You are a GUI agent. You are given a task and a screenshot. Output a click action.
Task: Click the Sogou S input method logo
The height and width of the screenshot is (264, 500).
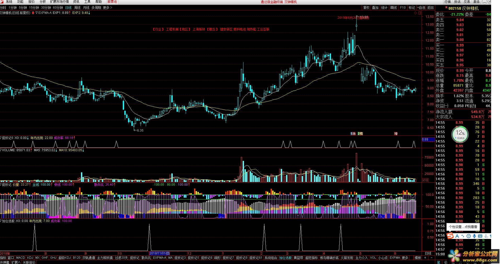(x=450, y=236)
